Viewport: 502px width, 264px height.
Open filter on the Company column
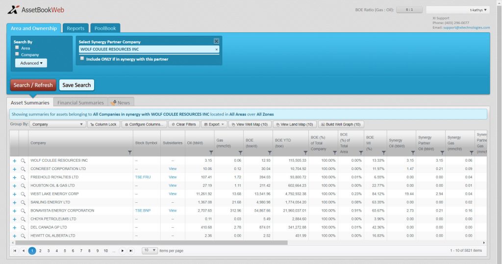(x=129, y=153)
